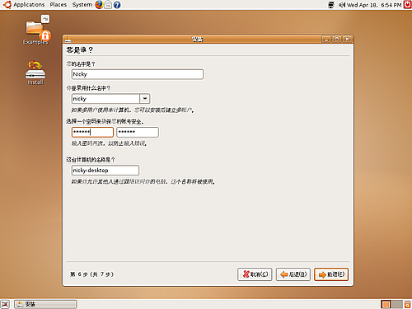
Task: Click the Cancel (C) button
Action: [x=255, y=274]
